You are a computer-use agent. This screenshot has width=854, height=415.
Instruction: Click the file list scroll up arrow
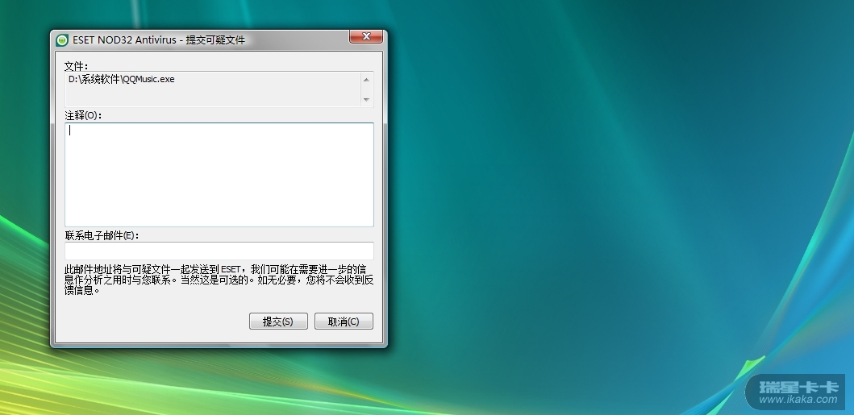pyautogui.click(x=366, y=80)
